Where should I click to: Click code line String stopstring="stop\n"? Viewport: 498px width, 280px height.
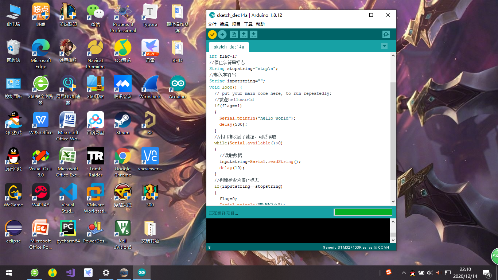point(244,69)
